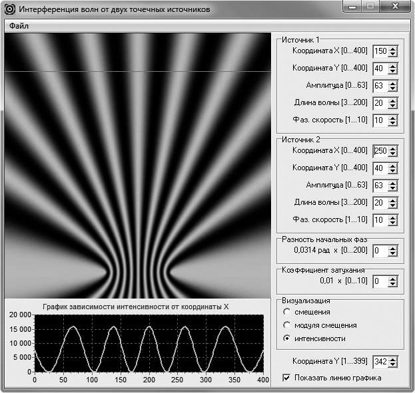The image size is (415, 393).
Task: Increase Source 2 Координата Y value
Action: (x=393, y=166)
